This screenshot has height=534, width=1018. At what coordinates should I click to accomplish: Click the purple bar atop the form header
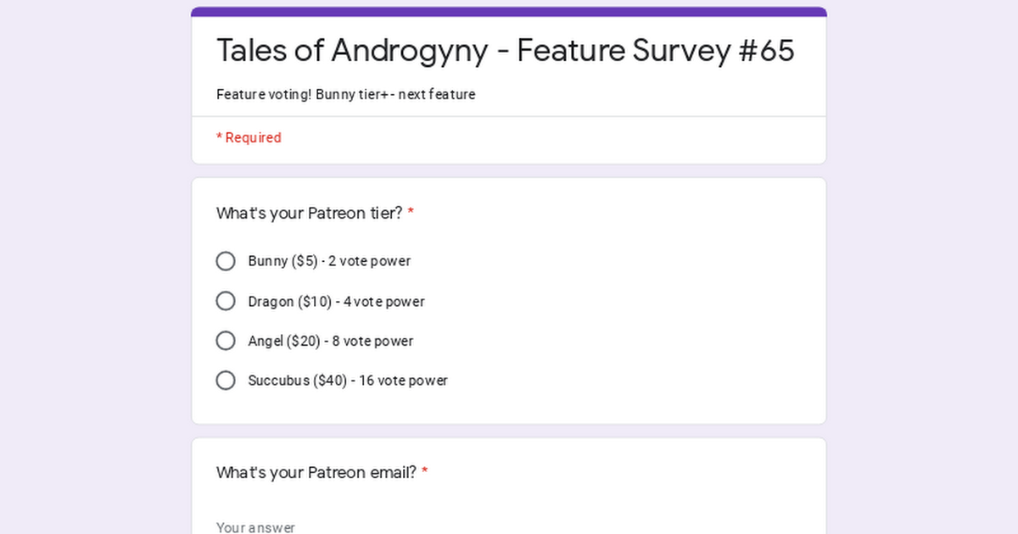click(x=509, y=12)
